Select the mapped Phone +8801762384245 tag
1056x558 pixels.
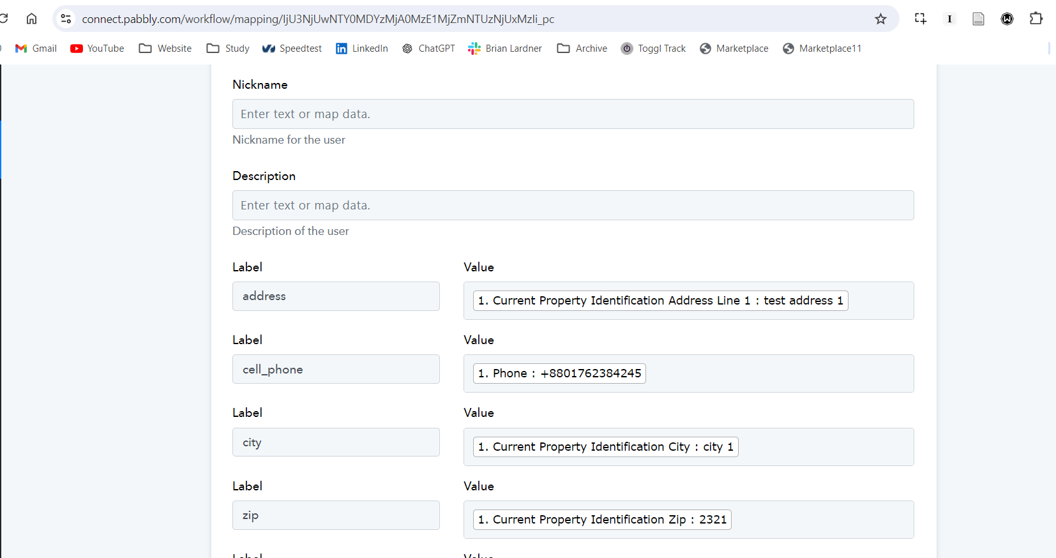tap(559, 373)
